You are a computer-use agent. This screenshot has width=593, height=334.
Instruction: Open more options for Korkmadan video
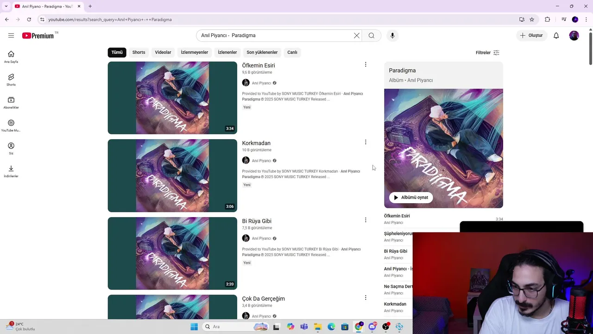point(366,142)
